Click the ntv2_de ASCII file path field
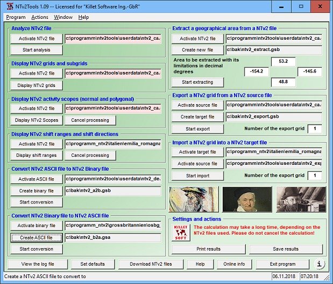Screen dimensions: 333x284 (x=113, y=179)
